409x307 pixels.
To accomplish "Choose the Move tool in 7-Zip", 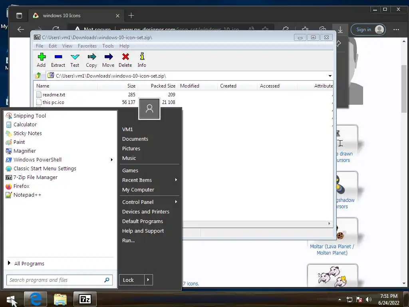I will (108, 60).
